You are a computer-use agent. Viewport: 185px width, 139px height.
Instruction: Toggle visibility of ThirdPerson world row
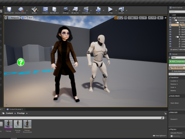[170, 18]
